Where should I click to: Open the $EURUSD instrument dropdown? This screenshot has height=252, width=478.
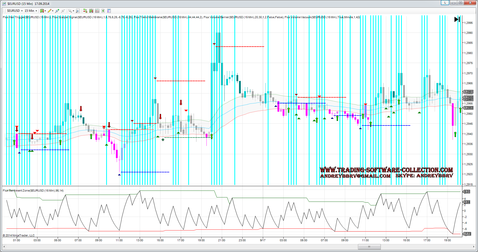(15, 11)
